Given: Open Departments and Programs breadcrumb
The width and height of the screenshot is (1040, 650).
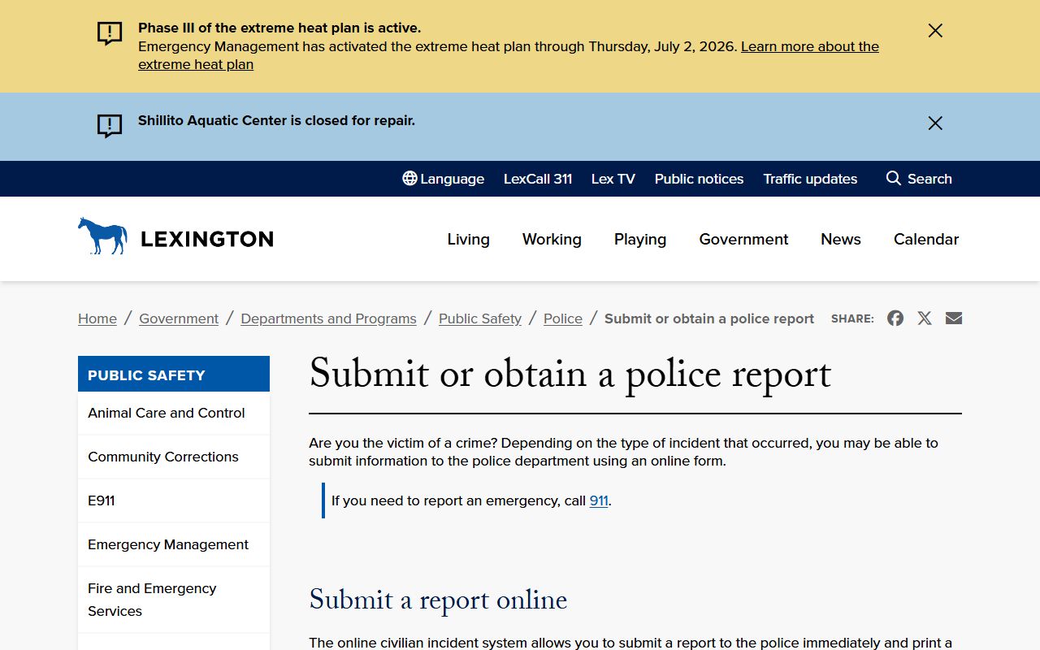Looking at the screenshot, I should pyautogui.click(x=329, y=318).
